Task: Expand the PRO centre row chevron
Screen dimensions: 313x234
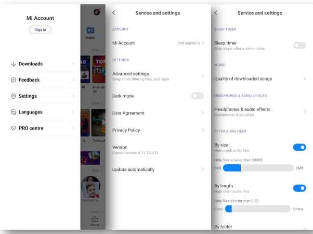Action: pos(73,128)
